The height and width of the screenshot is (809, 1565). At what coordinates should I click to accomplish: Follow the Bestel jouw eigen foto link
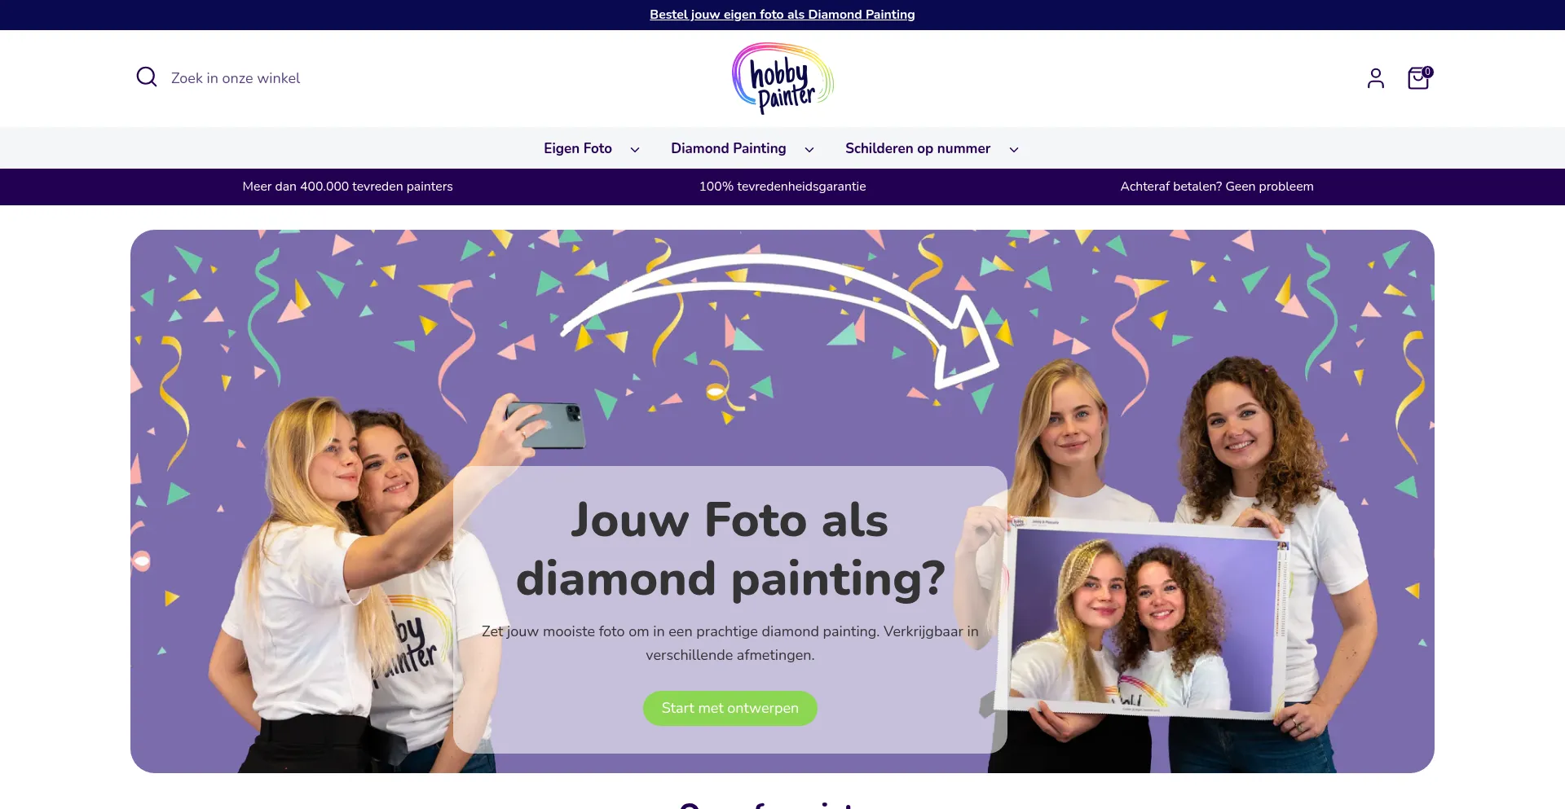point(782,15)
